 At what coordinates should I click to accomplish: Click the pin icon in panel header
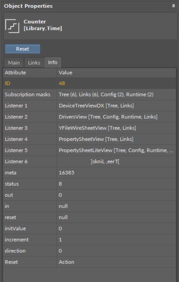tap(173, 6)
